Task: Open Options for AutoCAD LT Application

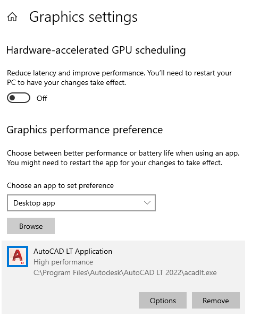Action: click(163, 301)
